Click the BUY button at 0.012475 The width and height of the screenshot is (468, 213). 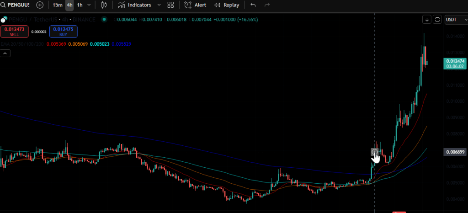tap(63, 32)
